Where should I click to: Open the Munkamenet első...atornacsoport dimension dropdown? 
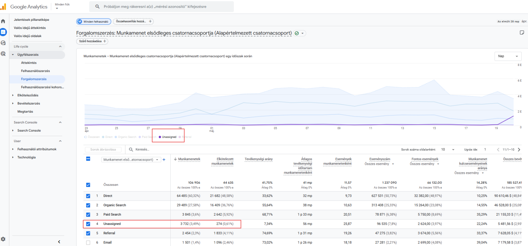pos(131,160)
